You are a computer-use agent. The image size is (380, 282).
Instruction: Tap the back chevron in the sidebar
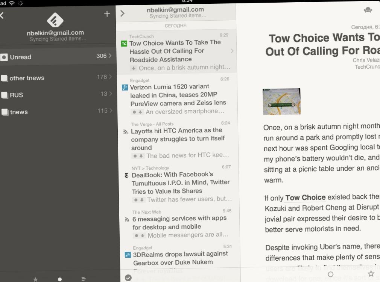(x=2, y=15)
